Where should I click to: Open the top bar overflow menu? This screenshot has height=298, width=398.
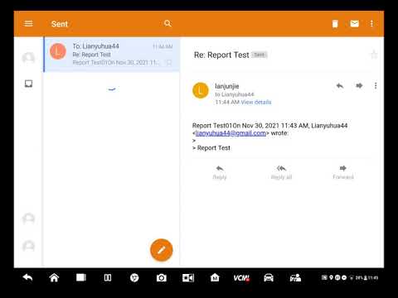pos(371,24)
